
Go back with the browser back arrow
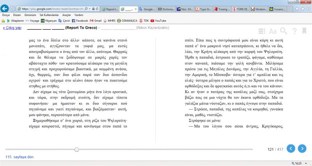point(5,9)
